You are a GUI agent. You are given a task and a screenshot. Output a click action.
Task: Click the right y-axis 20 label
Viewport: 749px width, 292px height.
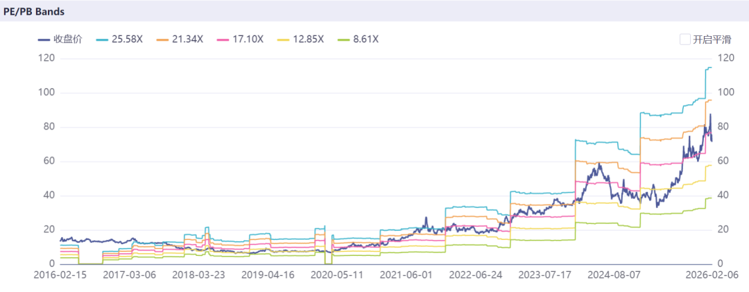click(723, 230)
